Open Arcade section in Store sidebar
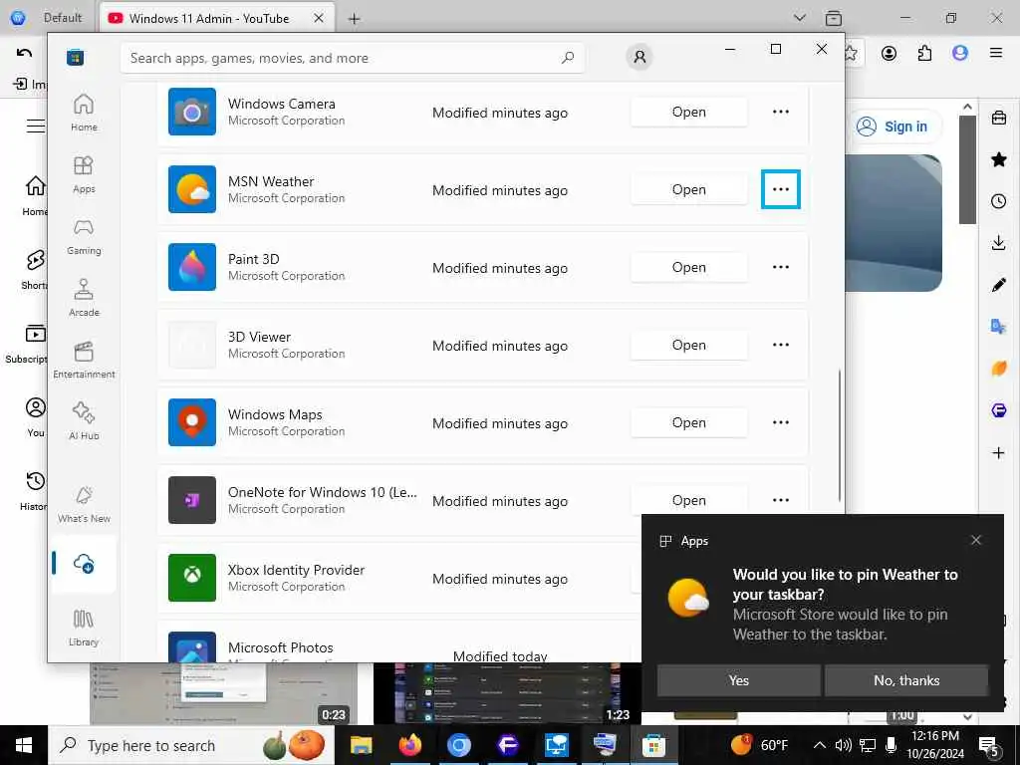Viewport: 1020px width, 765px height. coord(84,298)
